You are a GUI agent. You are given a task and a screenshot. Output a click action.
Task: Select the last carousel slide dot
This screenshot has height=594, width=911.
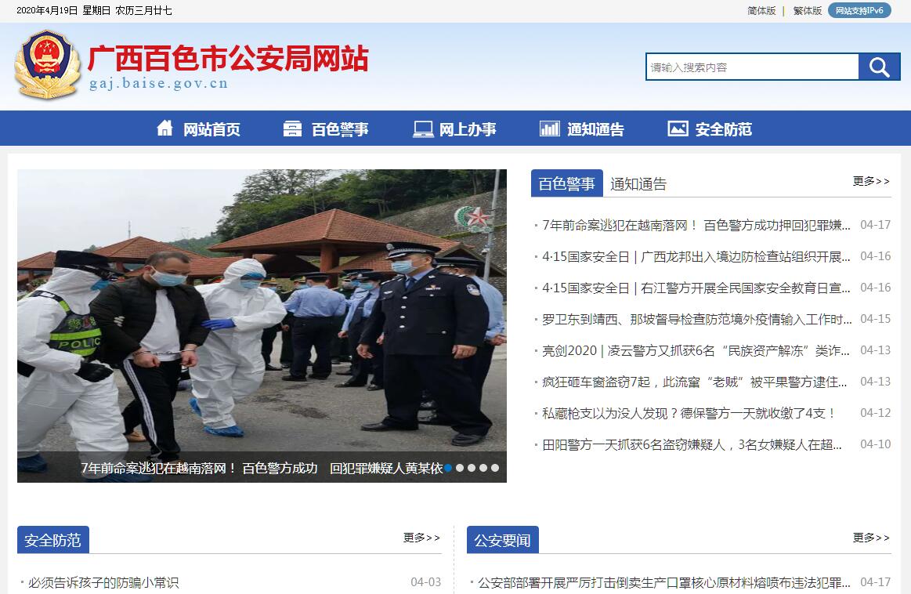click(x=495, y=468)
